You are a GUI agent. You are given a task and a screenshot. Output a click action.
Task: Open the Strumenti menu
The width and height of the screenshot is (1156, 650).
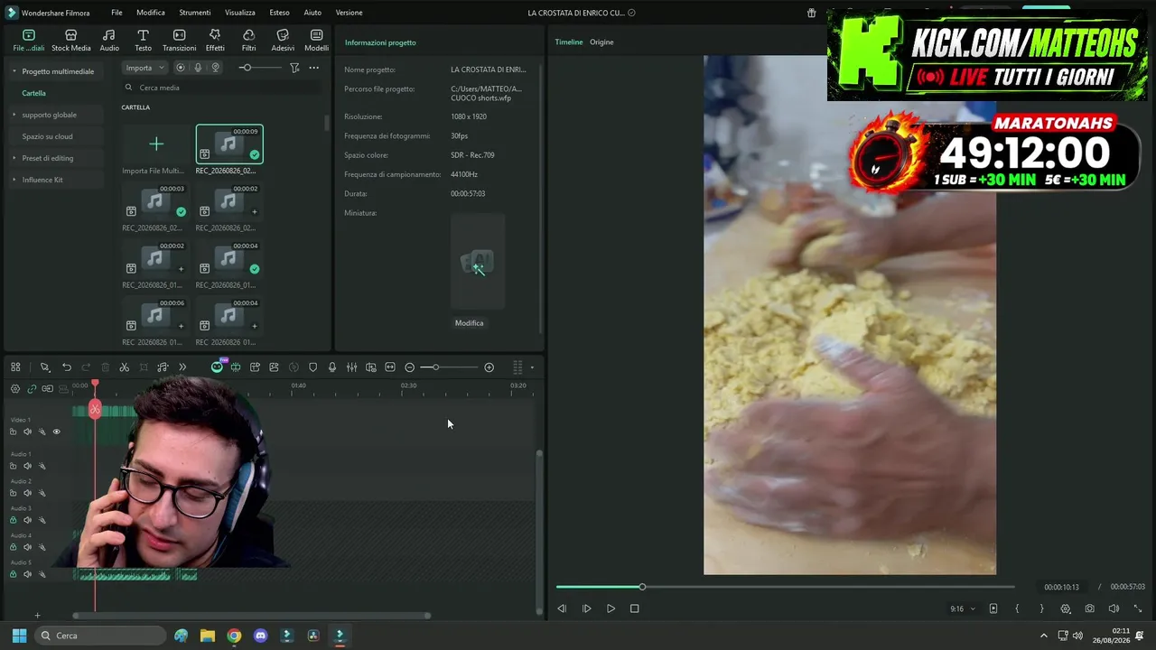coord(195,13)
